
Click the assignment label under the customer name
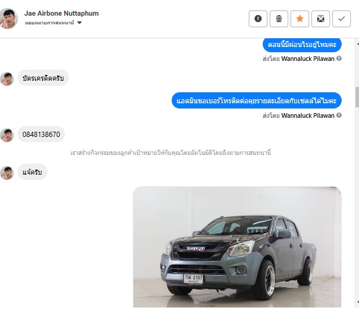49,23
